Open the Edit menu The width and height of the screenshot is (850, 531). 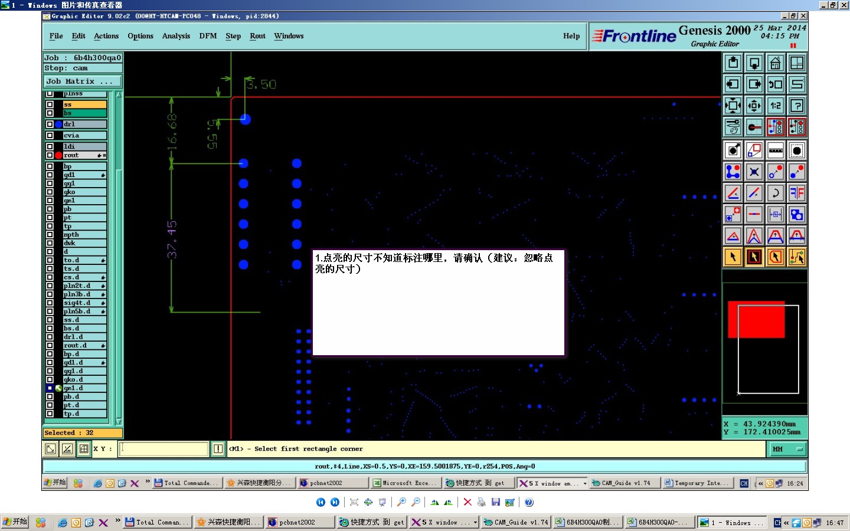(x=79, y=36)
